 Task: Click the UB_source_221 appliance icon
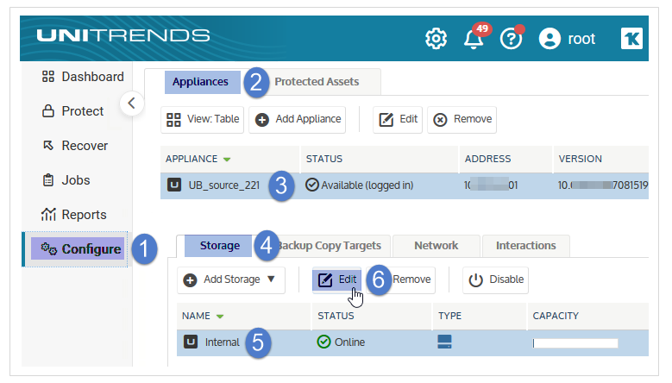click(x=174, y=185)
